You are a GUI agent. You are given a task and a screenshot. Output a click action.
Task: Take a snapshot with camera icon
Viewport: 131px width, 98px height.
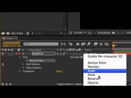[x=113, y=33]
